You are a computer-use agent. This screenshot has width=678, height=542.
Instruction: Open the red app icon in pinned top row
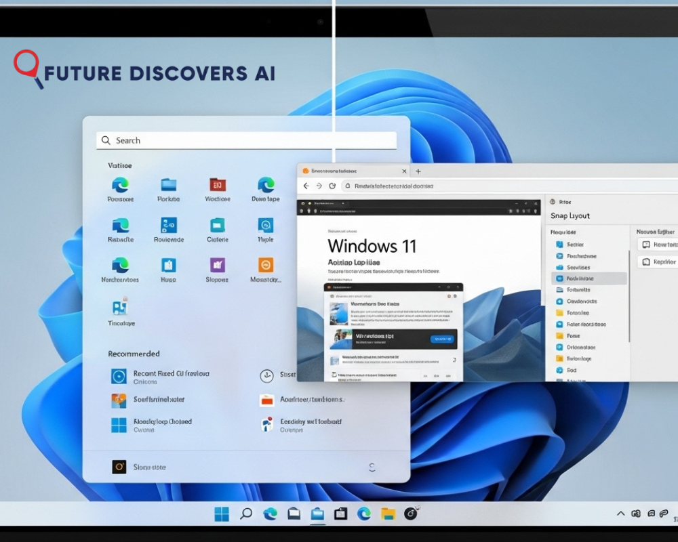(218, 185)
